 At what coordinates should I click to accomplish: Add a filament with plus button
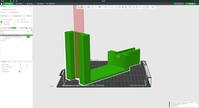[x=23, y=16]
